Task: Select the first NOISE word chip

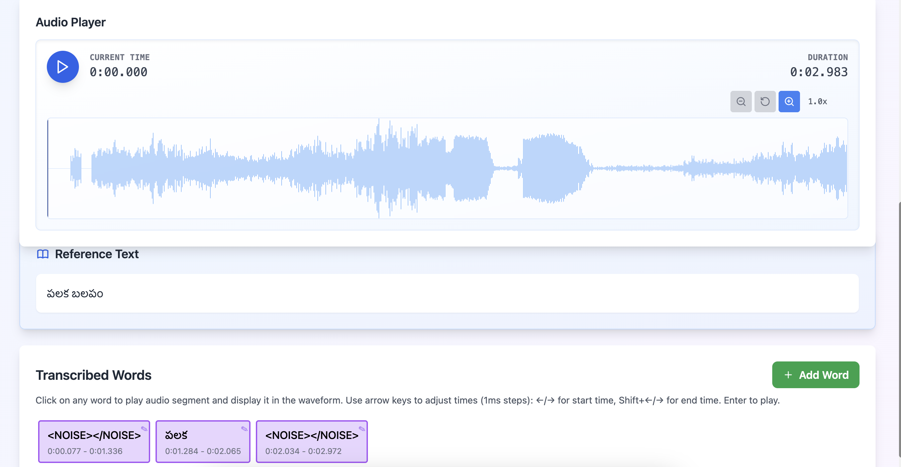Action: (94, 442)
